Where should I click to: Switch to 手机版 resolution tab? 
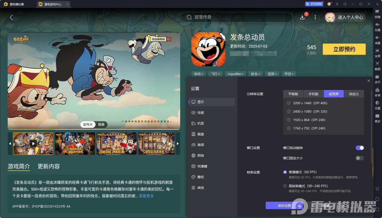[x=314, y=94]
